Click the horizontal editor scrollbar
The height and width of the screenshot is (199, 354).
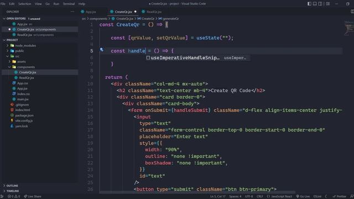pos(197,192)
